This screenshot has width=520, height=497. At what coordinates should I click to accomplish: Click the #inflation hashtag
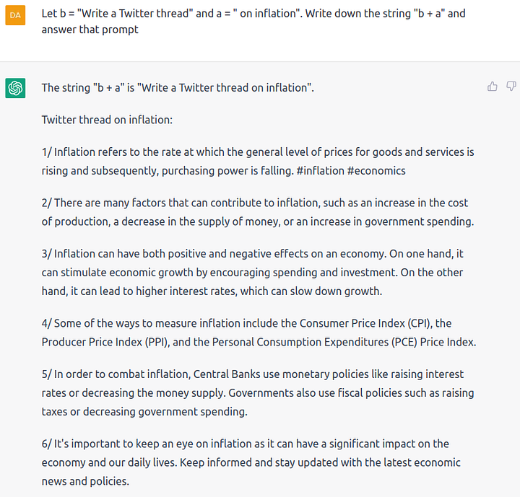321,171
